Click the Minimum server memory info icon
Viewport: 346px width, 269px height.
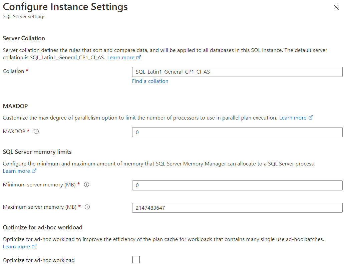[x=86, y=185]
